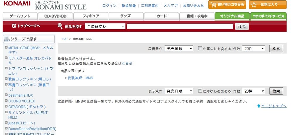The width and height of the screenshot is (293, 135).
Task: Open the 武装神姫・MMS link
Action: coord(80,78)
